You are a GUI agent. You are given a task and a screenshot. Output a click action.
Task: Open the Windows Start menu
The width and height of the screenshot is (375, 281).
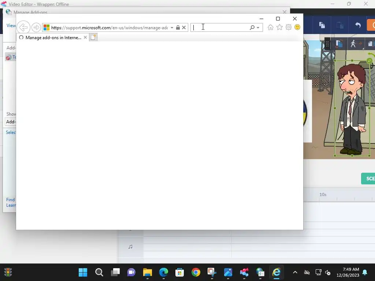click(x=83, y=272)
